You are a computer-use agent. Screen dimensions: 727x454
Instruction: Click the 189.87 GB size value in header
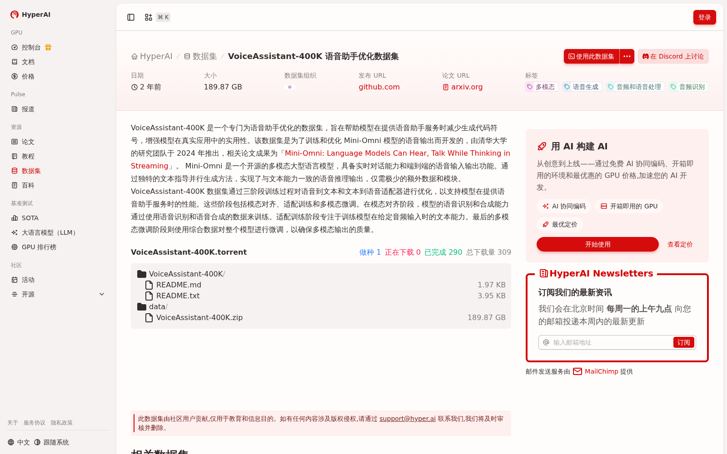pyautogui.click(x=223, y=87)
